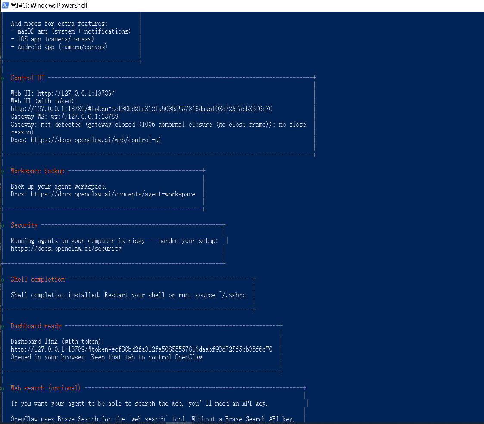Open the plain Web UI address without token
The width and height of the screenshot is (484, 424).
tap(76, 94)
